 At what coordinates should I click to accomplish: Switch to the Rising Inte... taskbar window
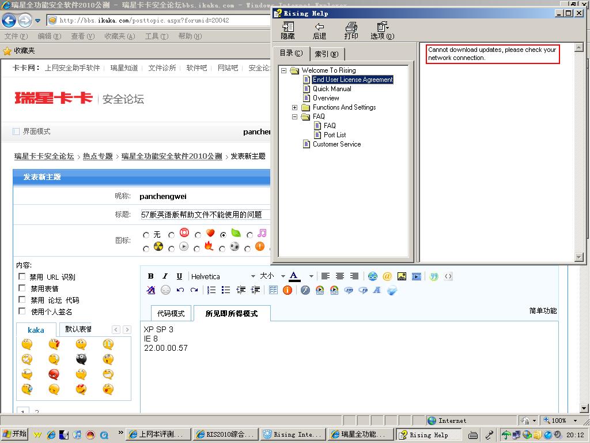(293, 434)
